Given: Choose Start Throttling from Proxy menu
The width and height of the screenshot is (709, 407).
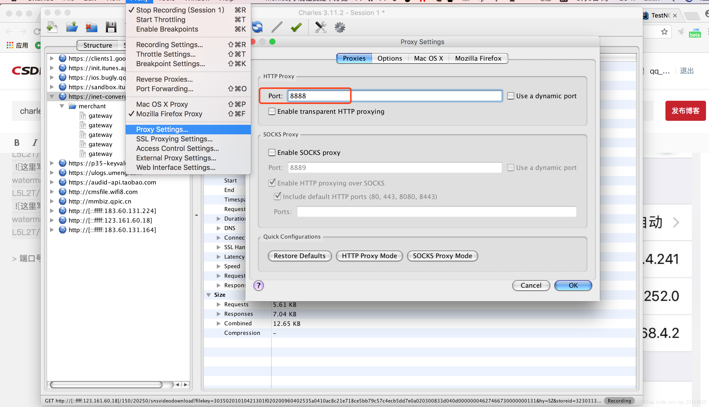Looking at the screenshot, I should (188, 20).
